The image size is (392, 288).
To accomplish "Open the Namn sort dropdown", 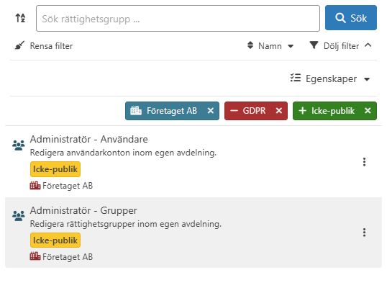I will click(x=270, y=46).
